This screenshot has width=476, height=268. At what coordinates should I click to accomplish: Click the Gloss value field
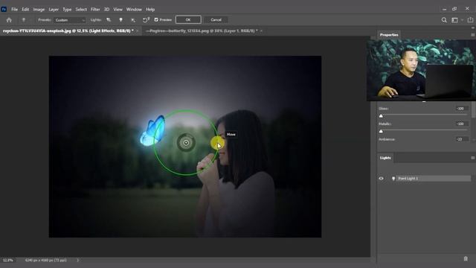[x=461, y=109]
